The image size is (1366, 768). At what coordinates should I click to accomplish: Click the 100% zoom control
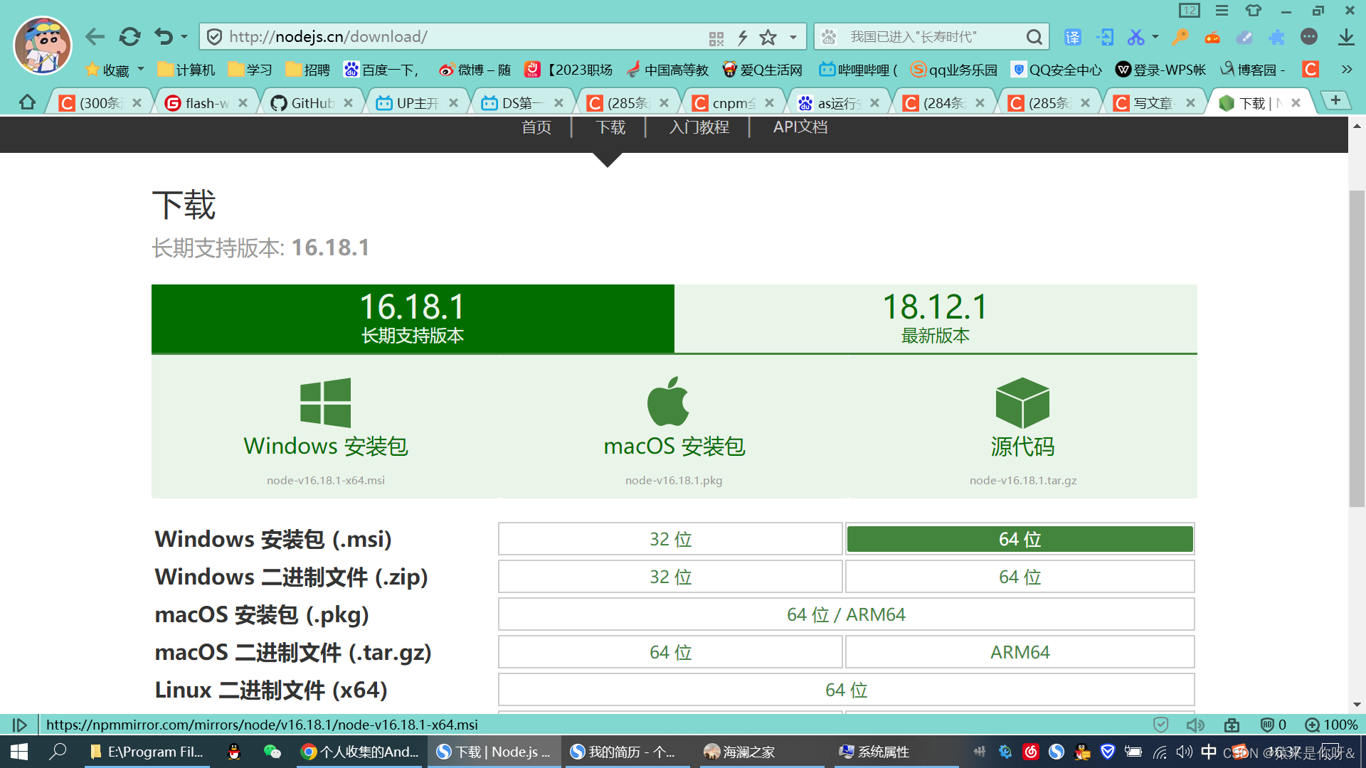(1331, 725)
